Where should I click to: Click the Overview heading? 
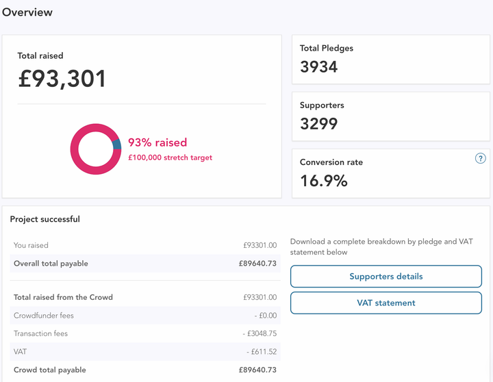point(27,12)
